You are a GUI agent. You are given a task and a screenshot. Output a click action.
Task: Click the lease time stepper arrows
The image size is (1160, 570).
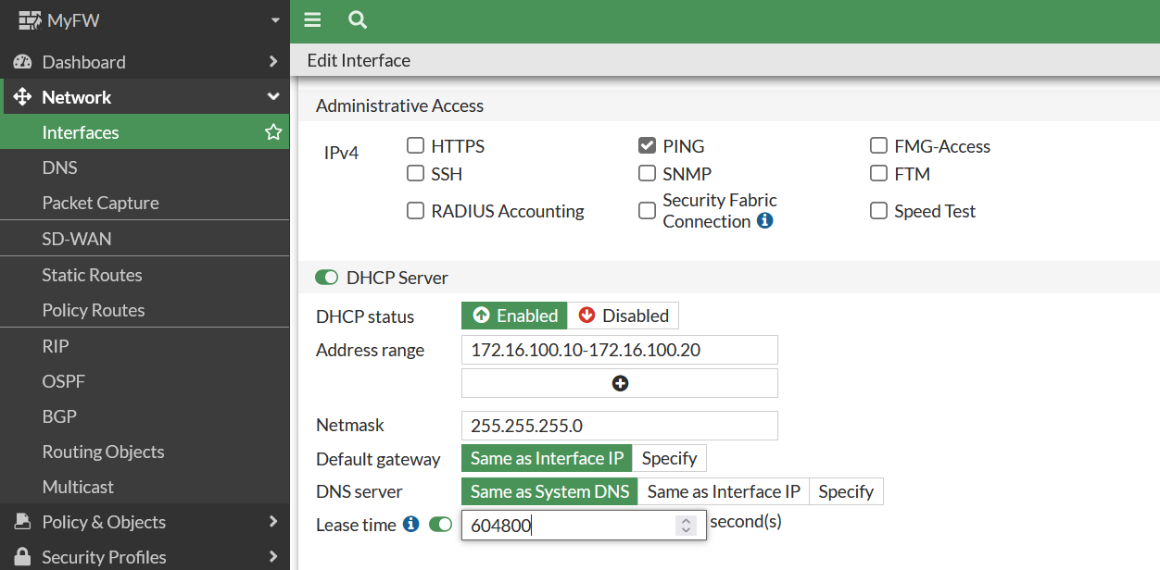point(686,526)
